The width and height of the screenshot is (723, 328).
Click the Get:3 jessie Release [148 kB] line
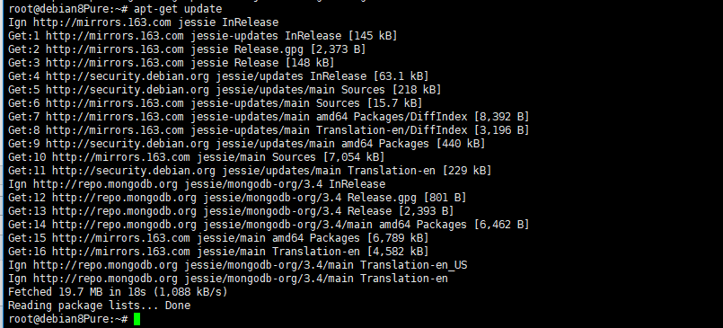click(171, 63)
